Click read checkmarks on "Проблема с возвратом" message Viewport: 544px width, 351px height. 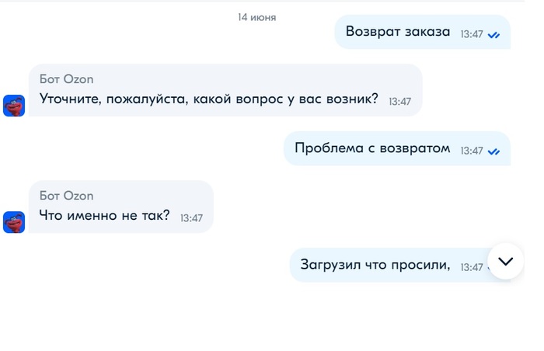coord(493,151)
